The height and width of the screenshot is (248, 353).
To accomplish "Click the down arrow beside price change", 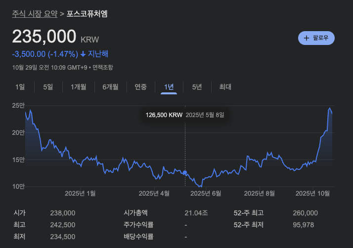I will tap(83, 54).
